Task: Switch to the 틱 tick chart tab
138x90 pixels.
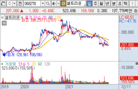Action: click(x=125, y=3)
